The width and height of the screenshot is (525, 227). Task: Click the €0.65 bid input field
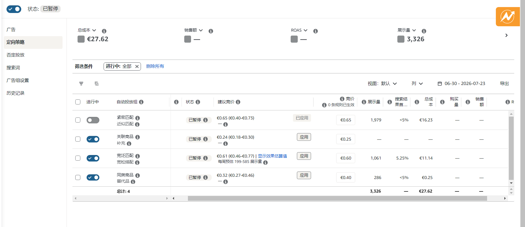click(x=346, y=120)
